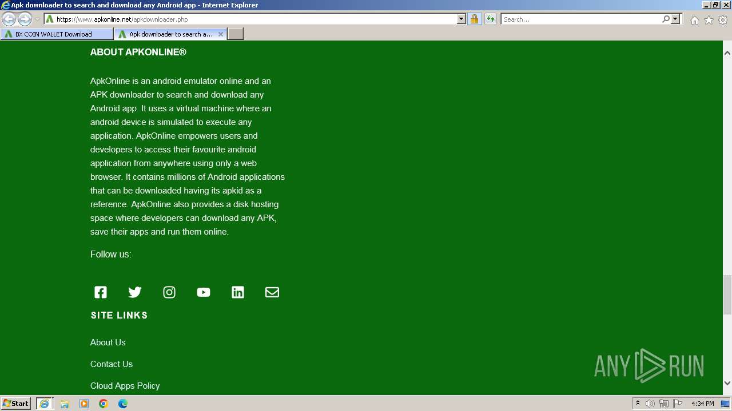Click the volume speaker tray icon

(x=650, y=404)
